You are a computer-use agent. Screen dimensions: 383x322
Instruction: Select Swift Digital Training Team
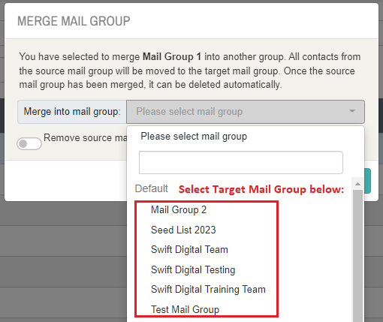(208, 289)
